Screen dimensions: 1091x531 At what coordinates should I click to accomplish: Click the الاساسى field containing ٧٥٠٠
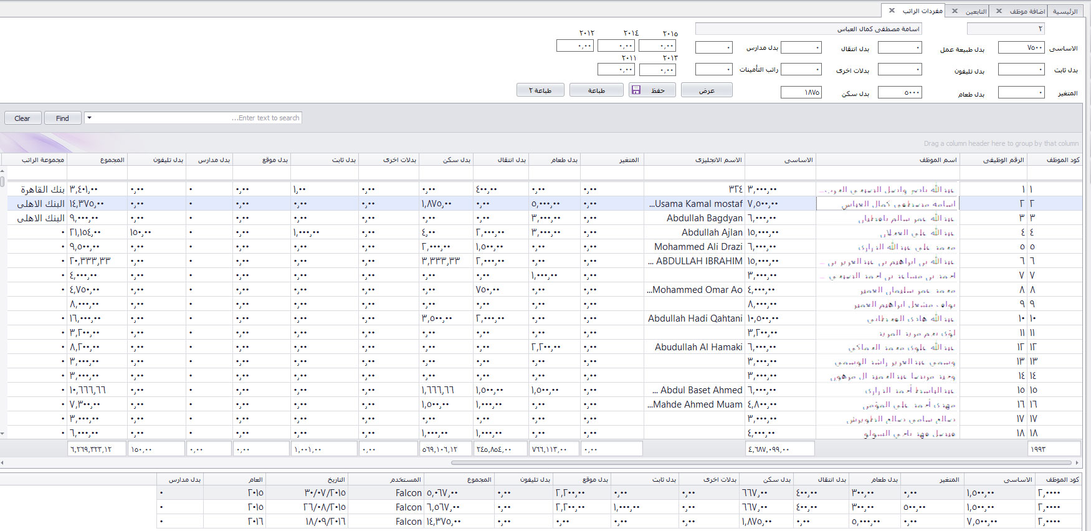pyautogui.click(x=1021, y=48)
